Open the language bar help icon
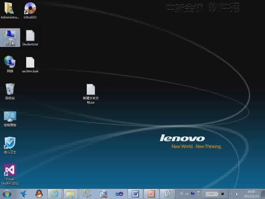Screen dimensions: 265x199 point(193,193)
